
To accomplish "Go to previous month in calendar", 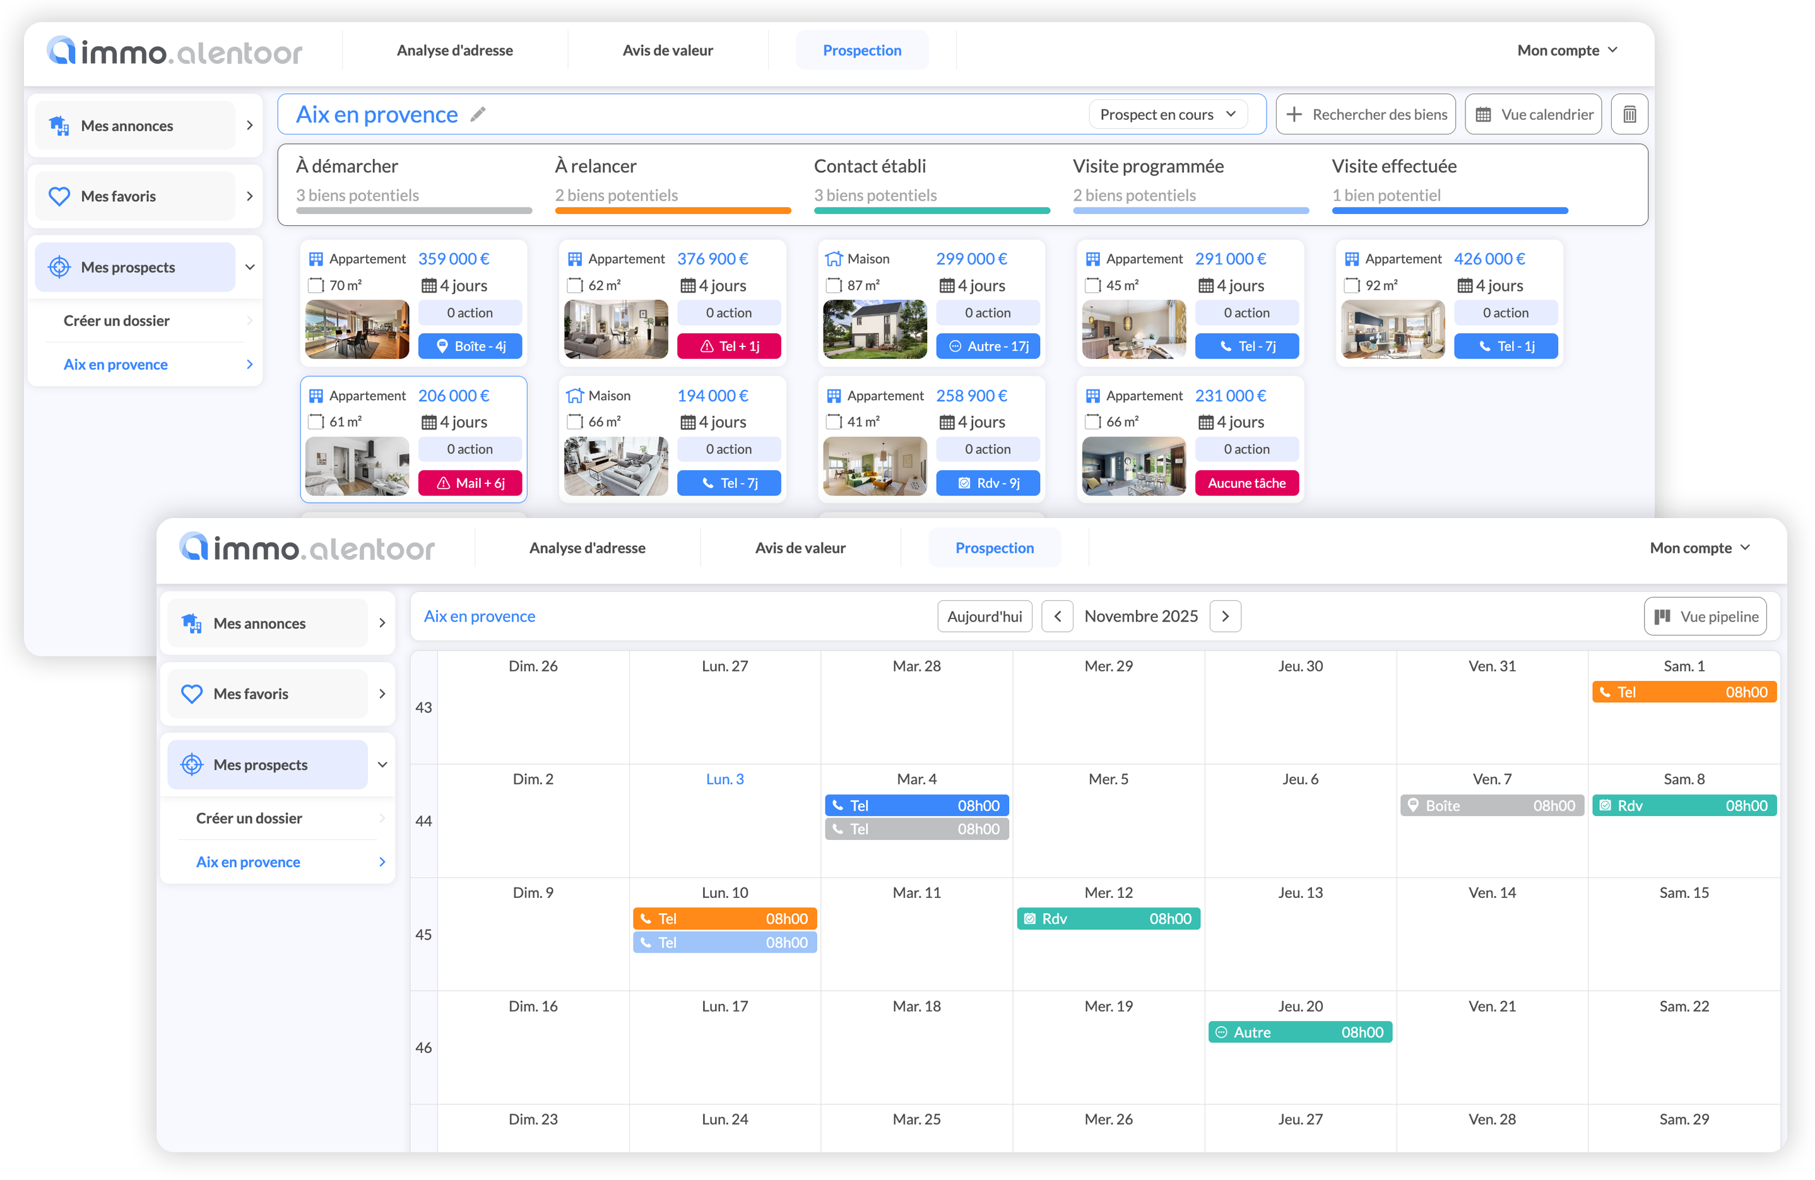I will click(1057, 617).
